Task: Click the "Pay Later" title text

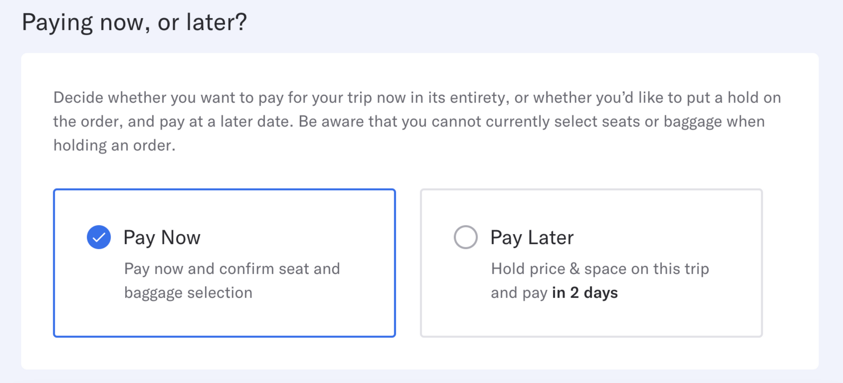Action: click(532, 237)
